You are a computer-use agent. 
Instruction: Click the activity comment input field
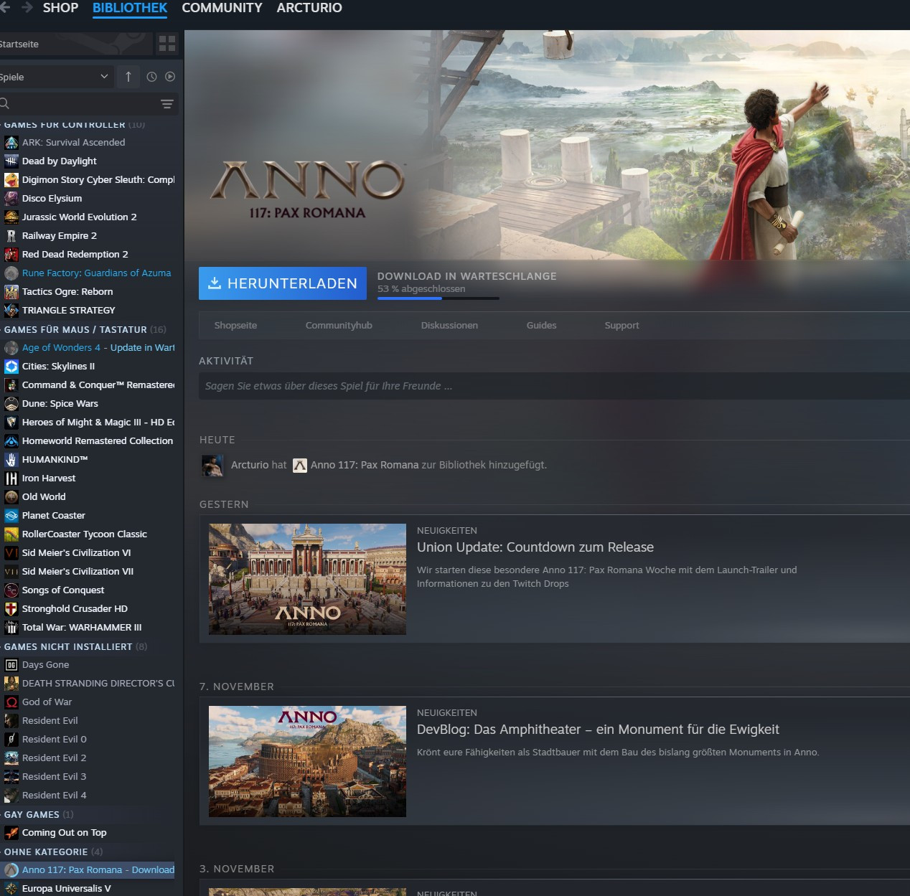coord(554,386)
